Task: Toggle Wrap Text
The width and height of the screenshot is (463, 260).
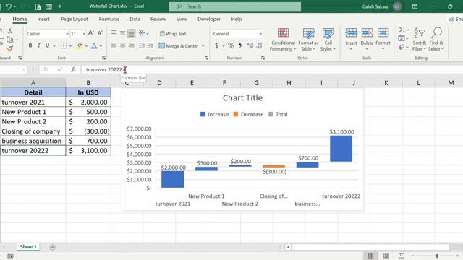Action: click(173, 34)
